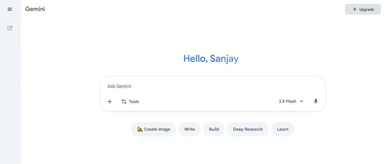Select the Deep Research chip
Screen dimensions: 387x164
pos(248,129)
